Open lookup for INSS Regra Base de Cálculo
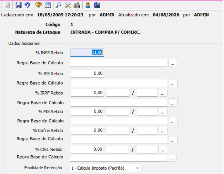The height and width of the screenshot is (174, 224). pos(173,63)
